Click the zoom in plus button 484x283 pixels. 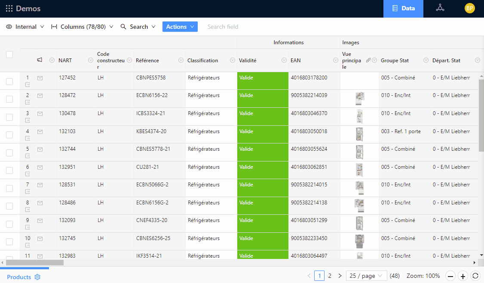pyautogui.click(x=463, y=276)
